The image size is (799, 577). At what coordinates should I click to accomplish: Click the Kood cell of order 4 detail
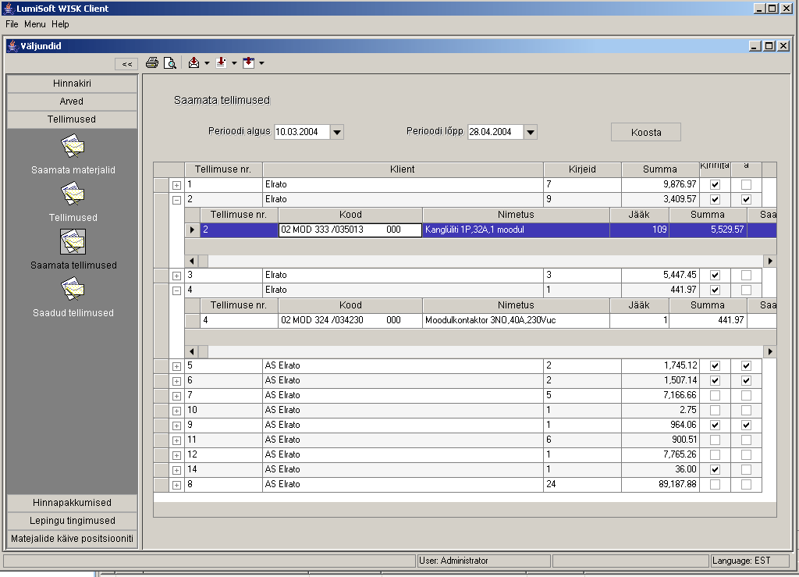350,320
